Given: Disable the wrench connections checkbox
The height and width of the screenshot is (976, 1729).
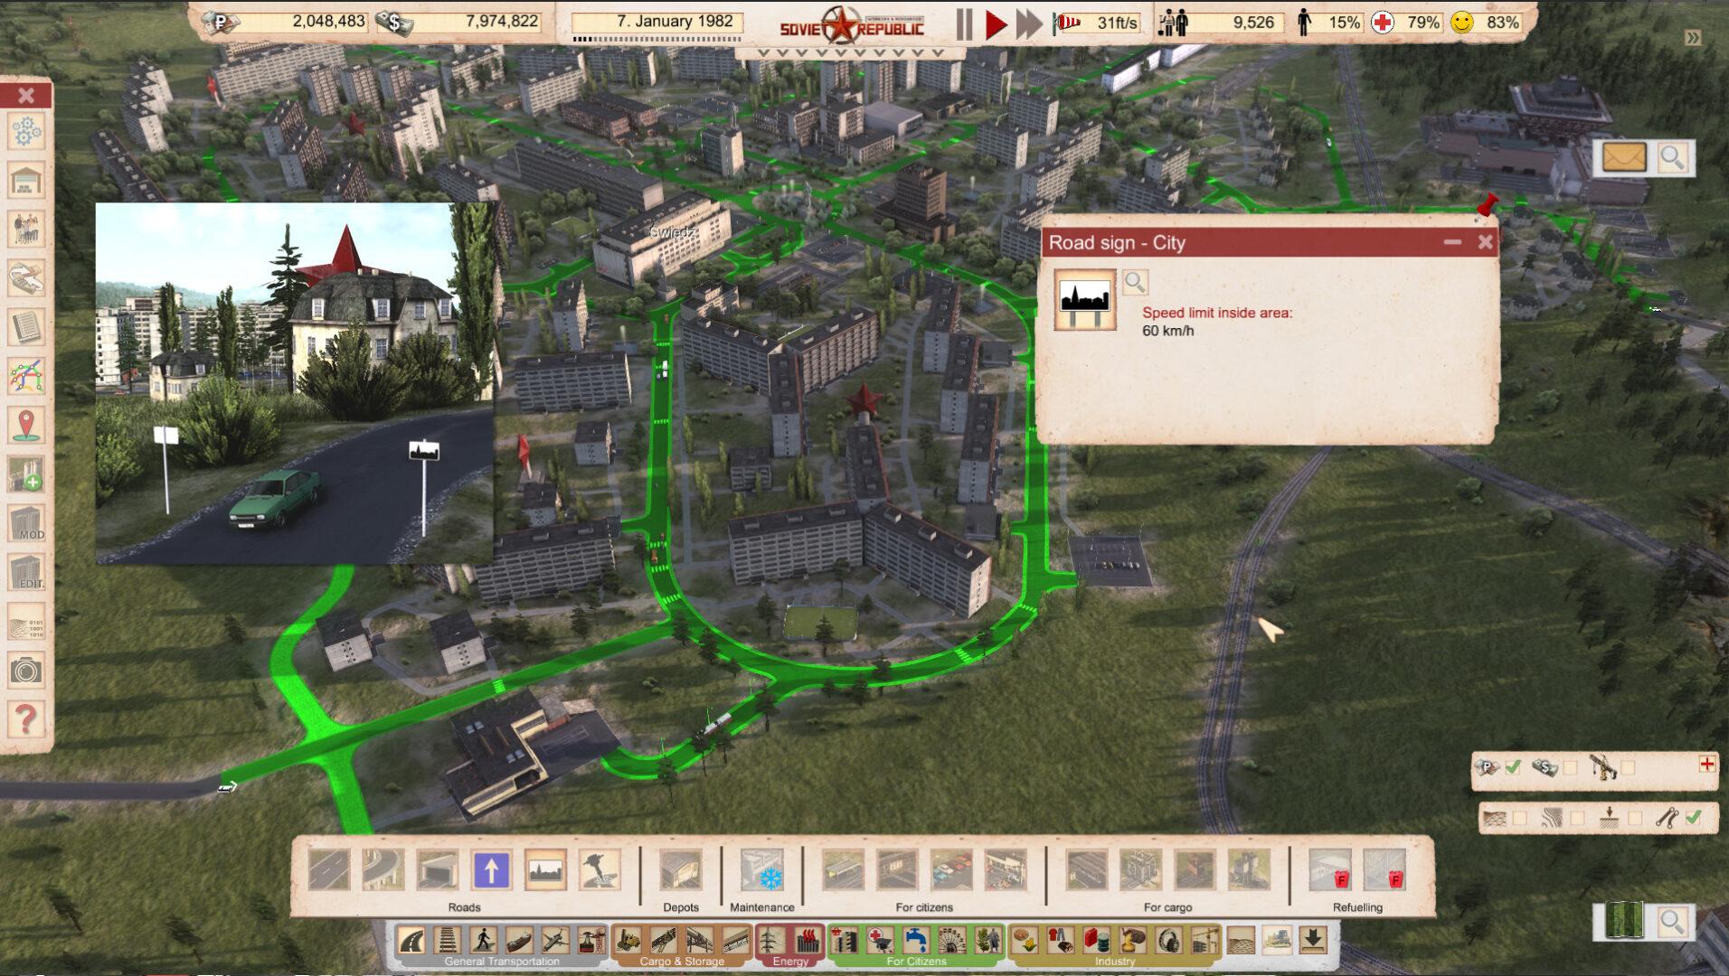Looking at the screenshot, I should pyautogui.click(x=1693, y=818).
